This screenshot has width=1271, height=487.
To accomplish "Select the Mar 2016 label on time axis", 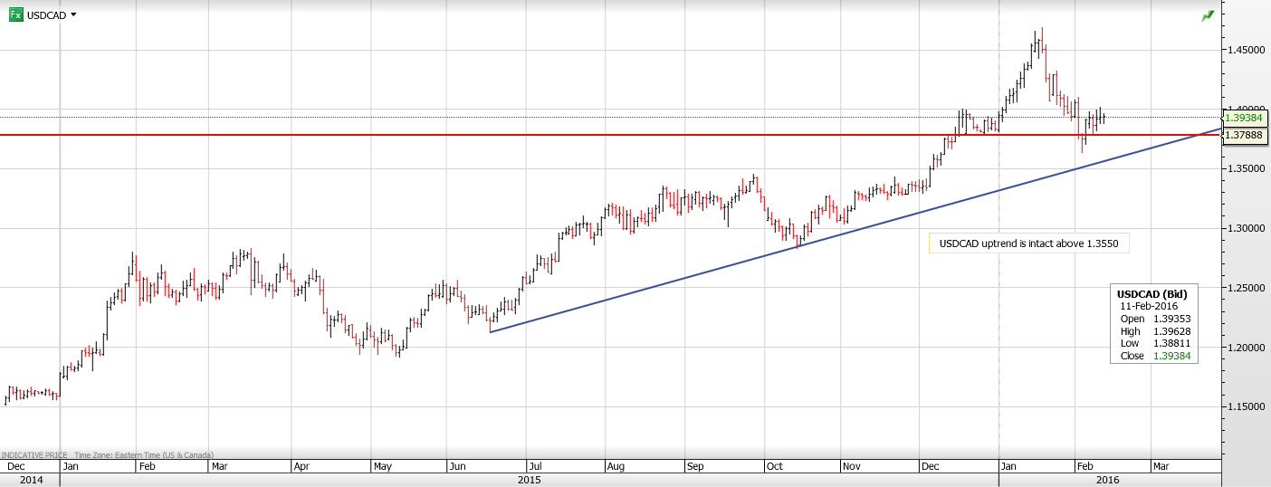I will (x=1160, y=467).
